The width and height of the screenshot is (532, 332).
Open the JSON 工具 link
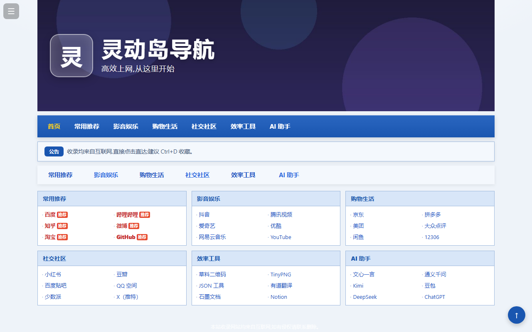click(212, 286)
